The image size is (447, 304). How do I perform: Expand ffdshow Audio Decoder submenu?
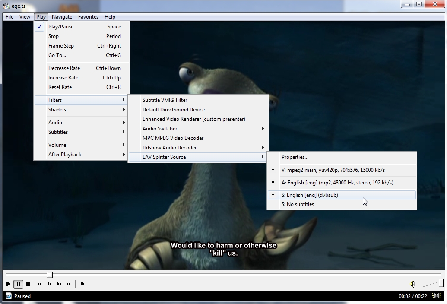coord(198,148)
